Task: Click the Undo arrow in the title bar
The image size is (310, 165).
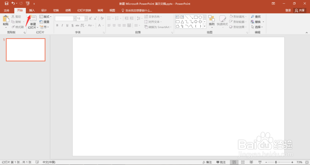Action: [x=13, y=3]
